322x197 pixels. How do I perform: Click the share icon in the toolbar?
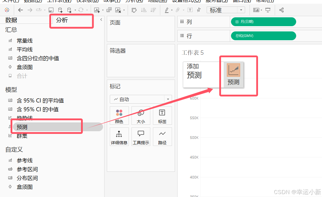(281, 10)
